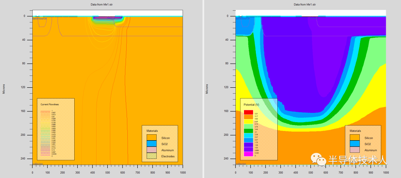Click the Silicon swatch in left Materials legend
This screenshot has height=178, width=401.
tap(151, 138)
